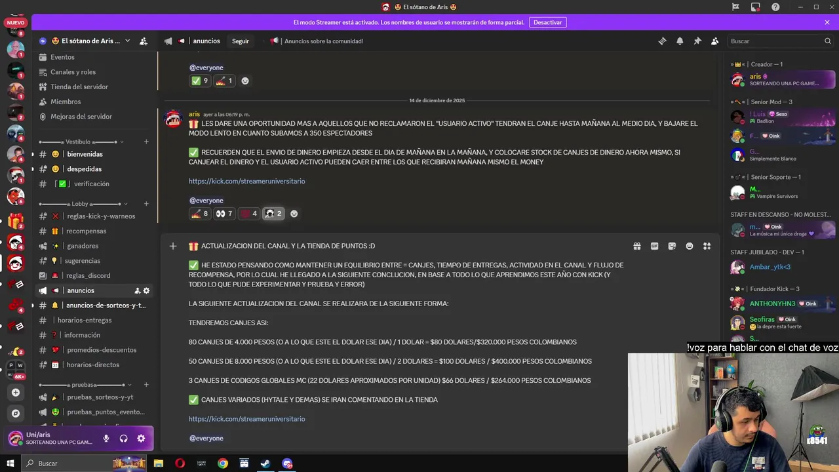
Task: Open Uni/aris user panel avatar
Action: coord(16,439)
